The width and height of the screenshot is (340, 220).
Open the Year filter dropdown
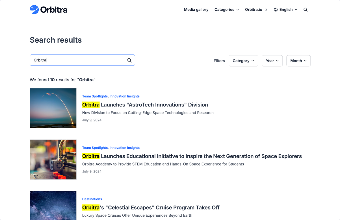[272, 61]
